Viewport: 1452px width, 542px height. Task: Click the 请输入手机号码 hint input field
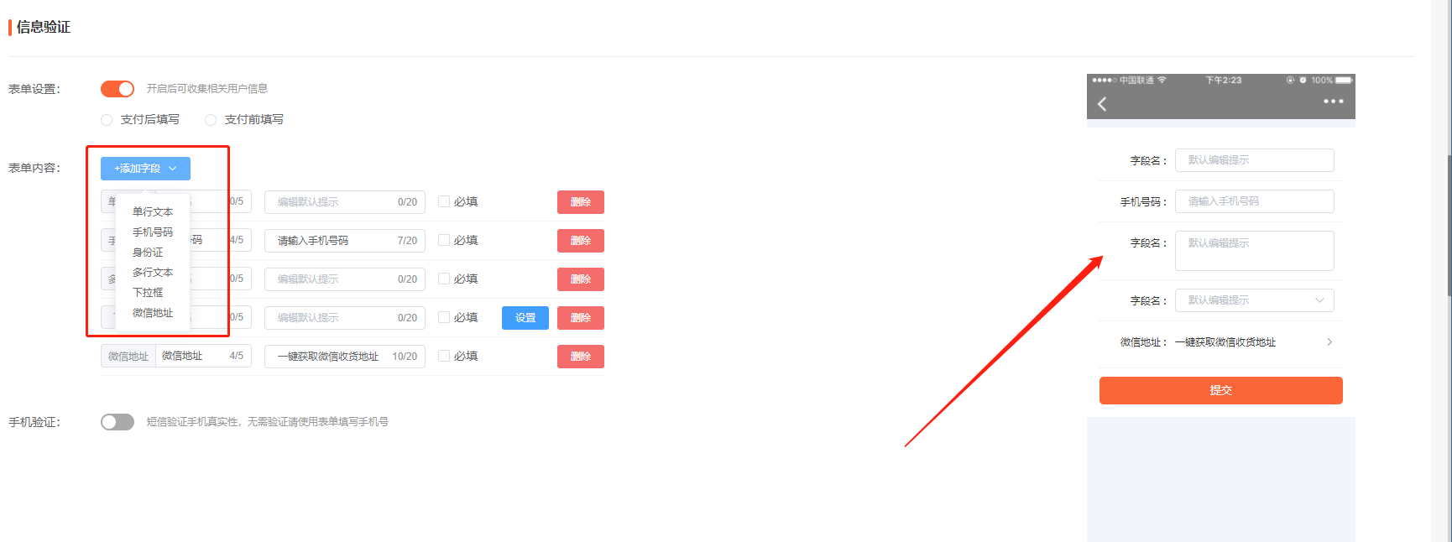[x=345, y=241]
